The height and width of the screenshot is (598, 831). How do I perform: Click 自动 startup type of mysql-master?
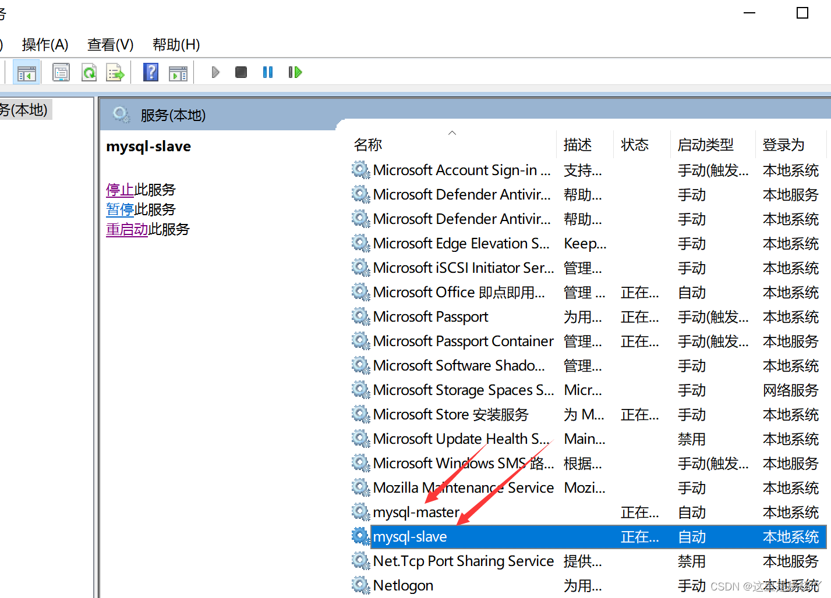tap(692, 512)
